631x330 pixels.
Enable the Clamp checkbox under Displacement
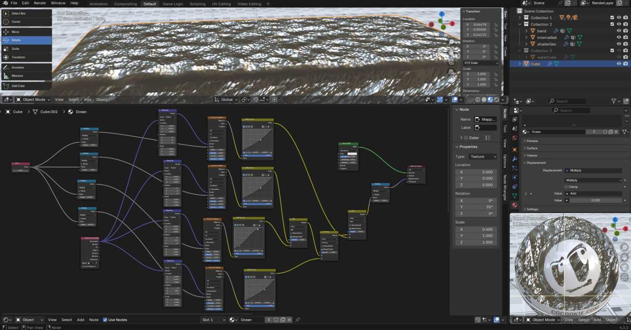(566, 186)
